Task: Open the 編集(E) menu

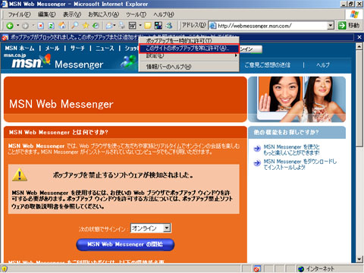Action: coord(46,14)
